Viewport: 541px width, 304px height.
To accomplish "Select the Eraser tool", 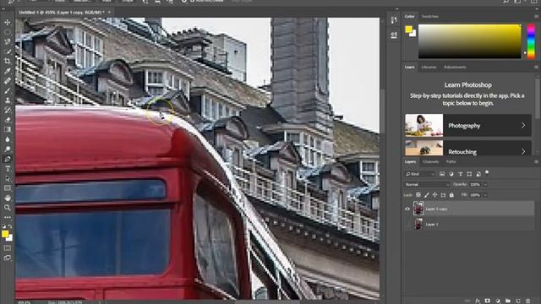I will (x=8, y=120).
